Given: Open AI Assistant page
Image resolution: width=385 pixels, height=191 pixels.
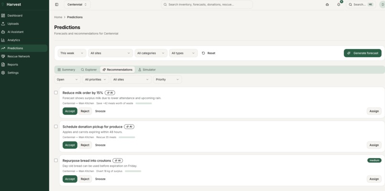Looking at the screenshot, I should pyautogui.click(x=23, y=32).
